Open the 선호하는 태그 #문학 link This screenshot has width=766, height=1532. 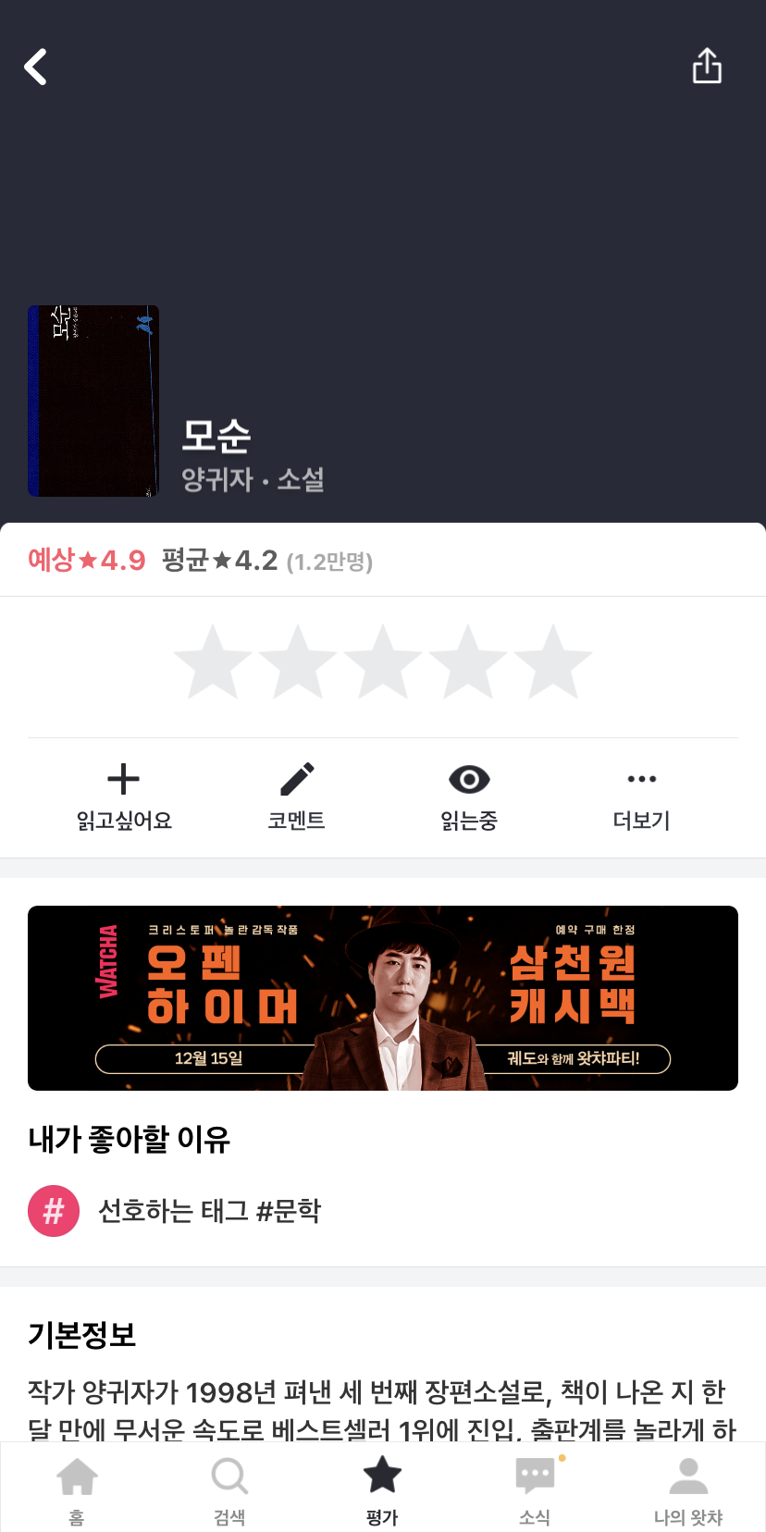[209, 1211]
